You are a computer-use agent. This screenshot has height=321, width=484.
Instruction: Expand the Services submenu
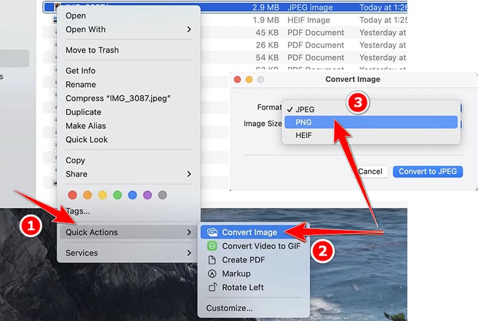128,253
